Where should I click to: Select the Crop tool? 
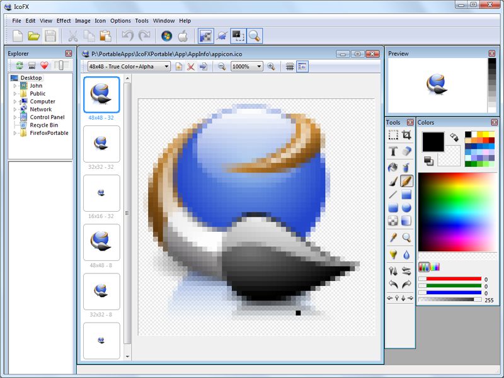[x=406, y=135]
